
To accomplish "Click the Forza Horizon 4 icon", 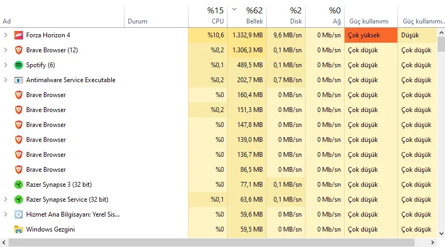I will pyautogui.click(x=19, y=35).
